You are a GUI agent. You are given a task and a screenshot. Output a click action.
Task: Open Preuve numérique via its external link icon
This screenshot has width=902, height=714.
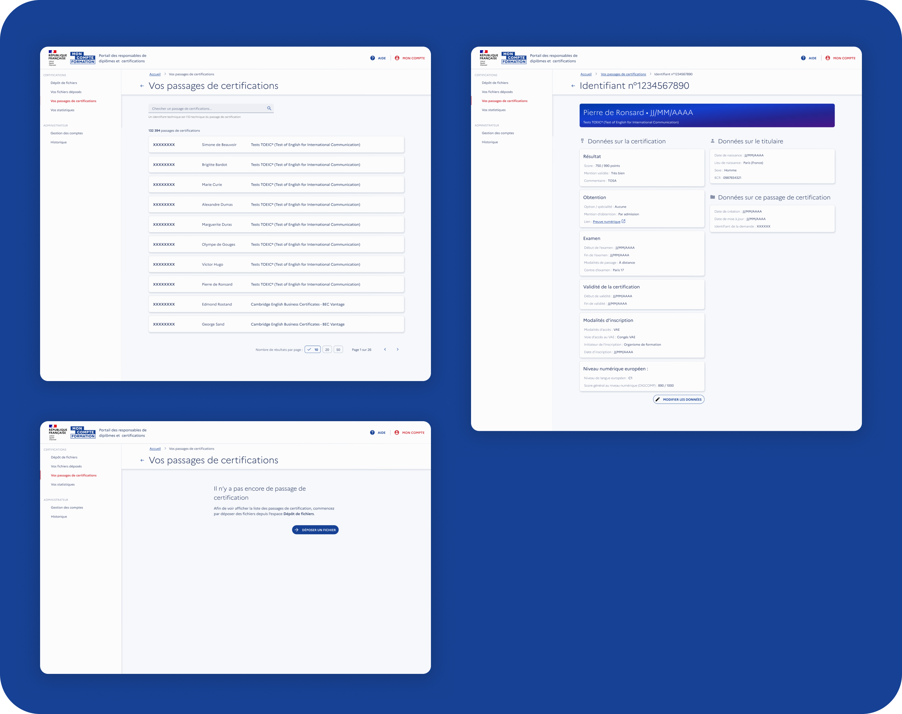tap(623, 222)
